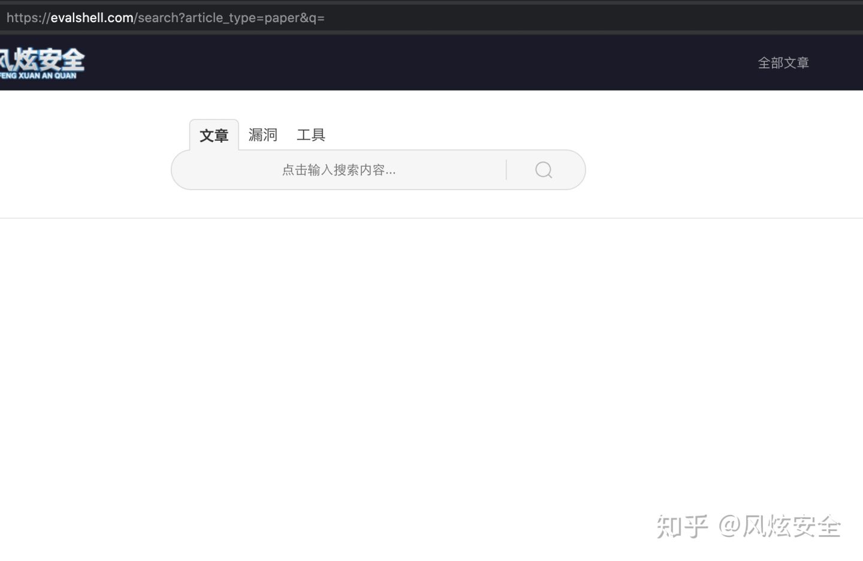The image size is (863, 561).
Task: Click the search input placeholder 点击输入搜索内容
Action: pyautogui.click(x=339, y=170)
